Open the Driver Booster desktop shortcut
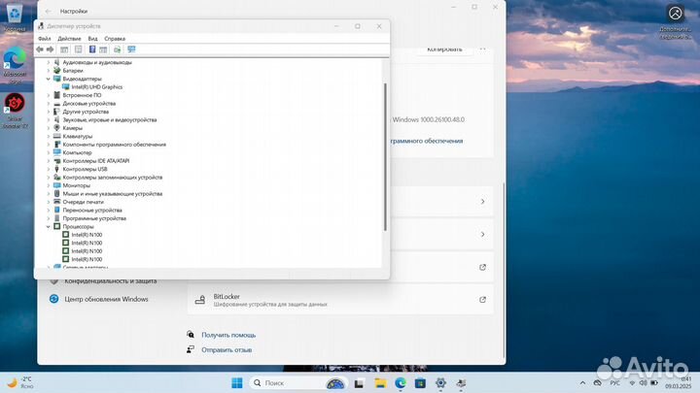This screenshot has height=393, width=700. pyautogui.click(x=15, y=111)
